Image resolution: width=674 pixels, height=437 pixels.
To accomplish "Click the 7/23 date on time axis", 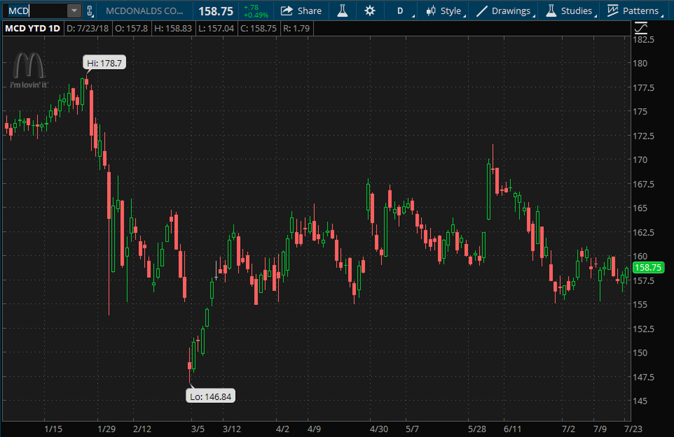I will point(633,429).
